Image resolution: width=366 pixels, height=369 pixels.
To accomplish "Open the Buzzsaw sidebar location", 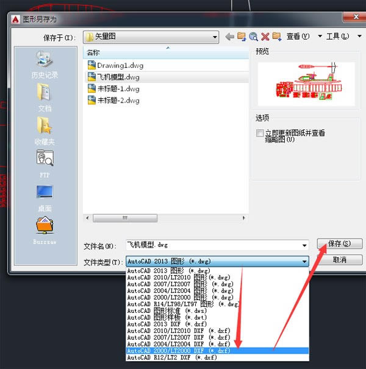I will click(45, 231).
